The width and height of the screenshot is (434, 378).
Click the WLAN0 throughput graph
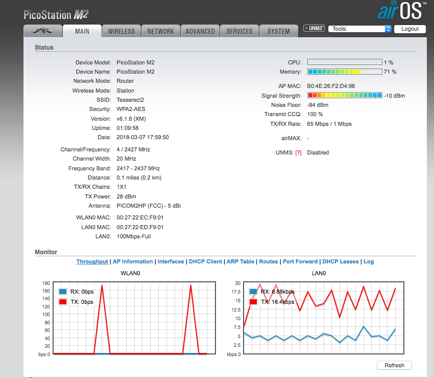(x=134, y=318)
